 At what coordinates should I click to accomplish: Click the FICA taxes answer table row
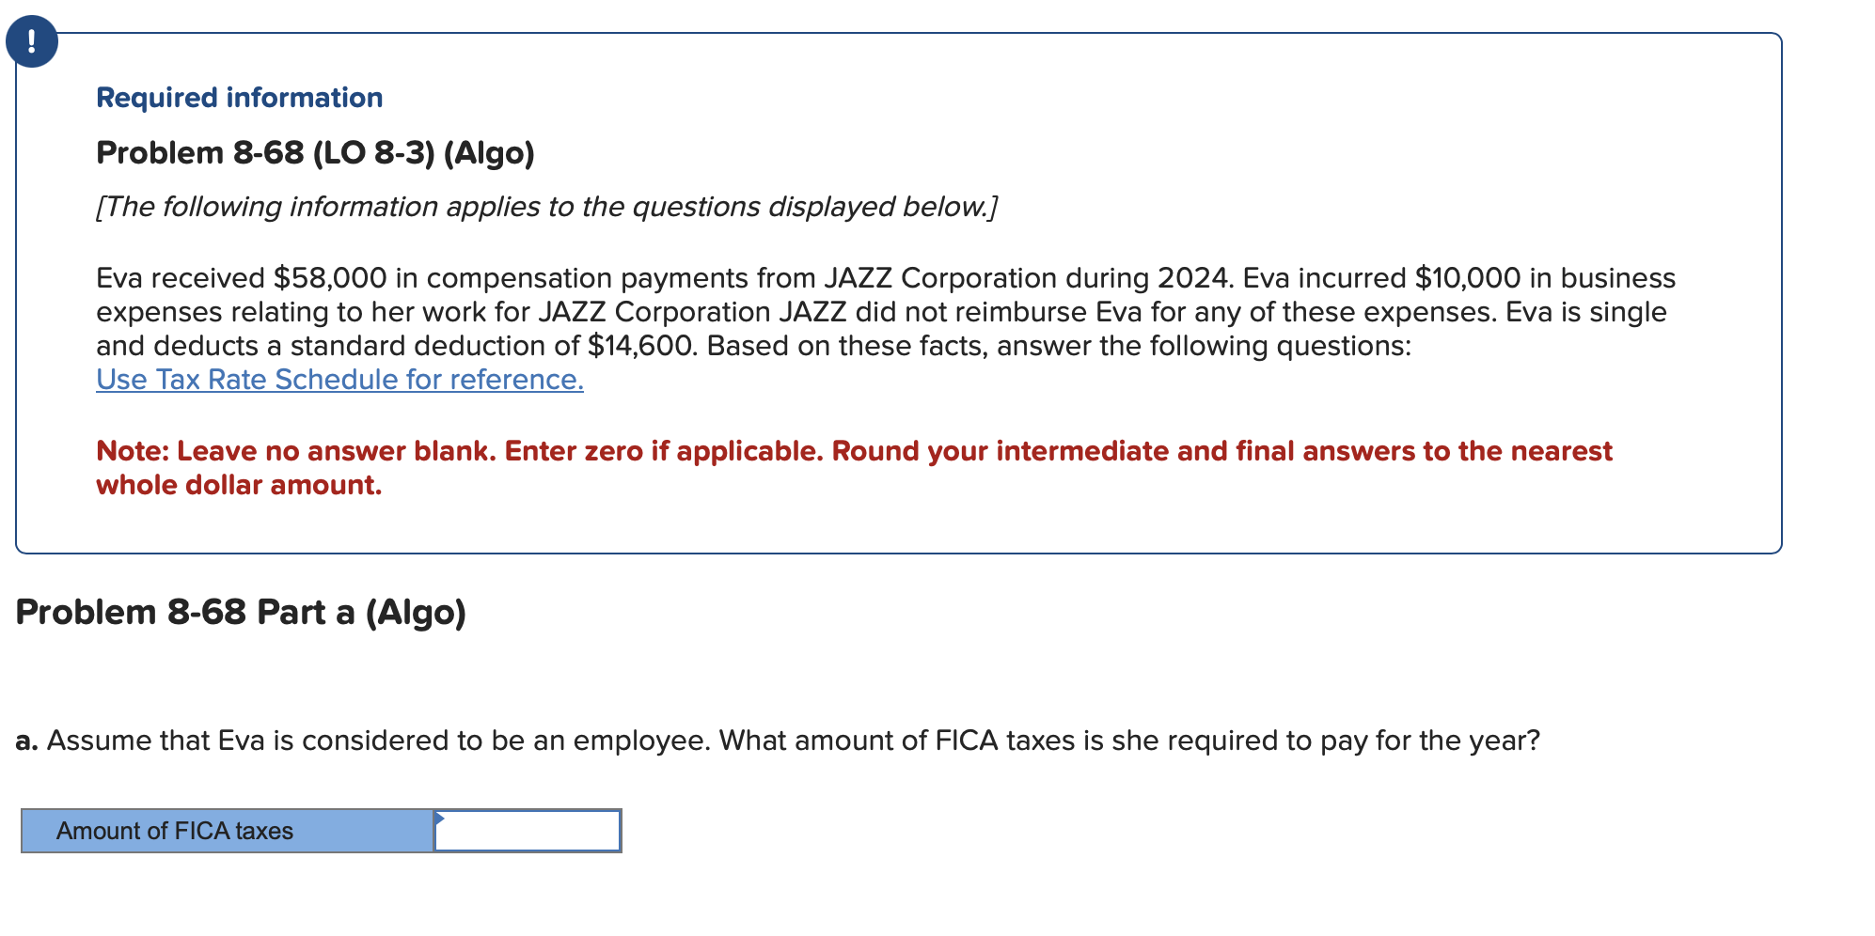(320, 831)
